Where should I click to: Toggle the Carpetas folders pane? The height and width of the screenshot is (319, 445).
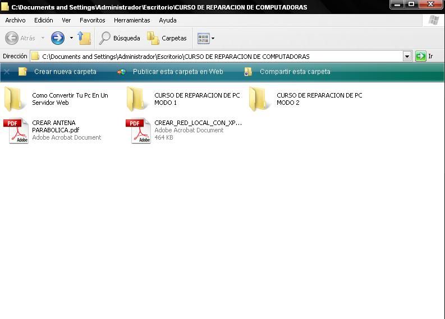click(167, 38)
